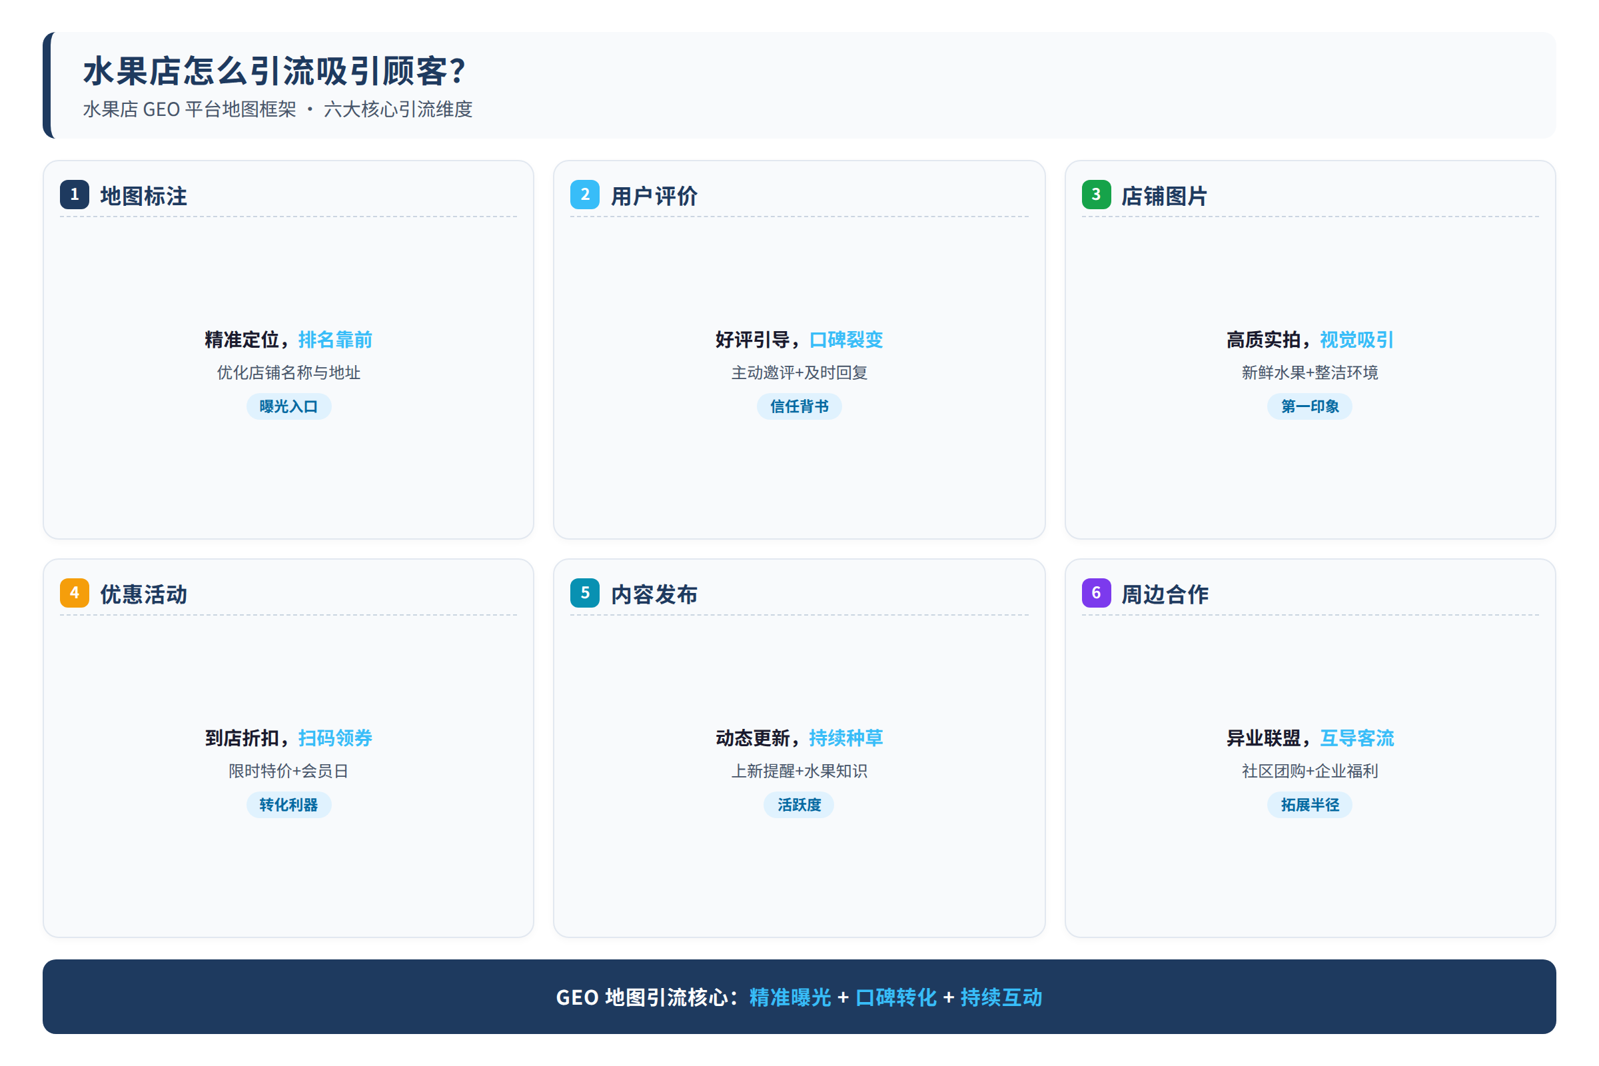This screenshot has height=1066, width=1599.
Task: Click the line 新鲜水果+整洁环境
Action: 1309,372
